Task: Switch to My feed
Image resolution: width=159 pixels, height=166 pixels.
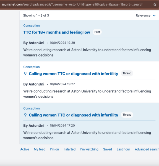Action: [x=40, y=149]
